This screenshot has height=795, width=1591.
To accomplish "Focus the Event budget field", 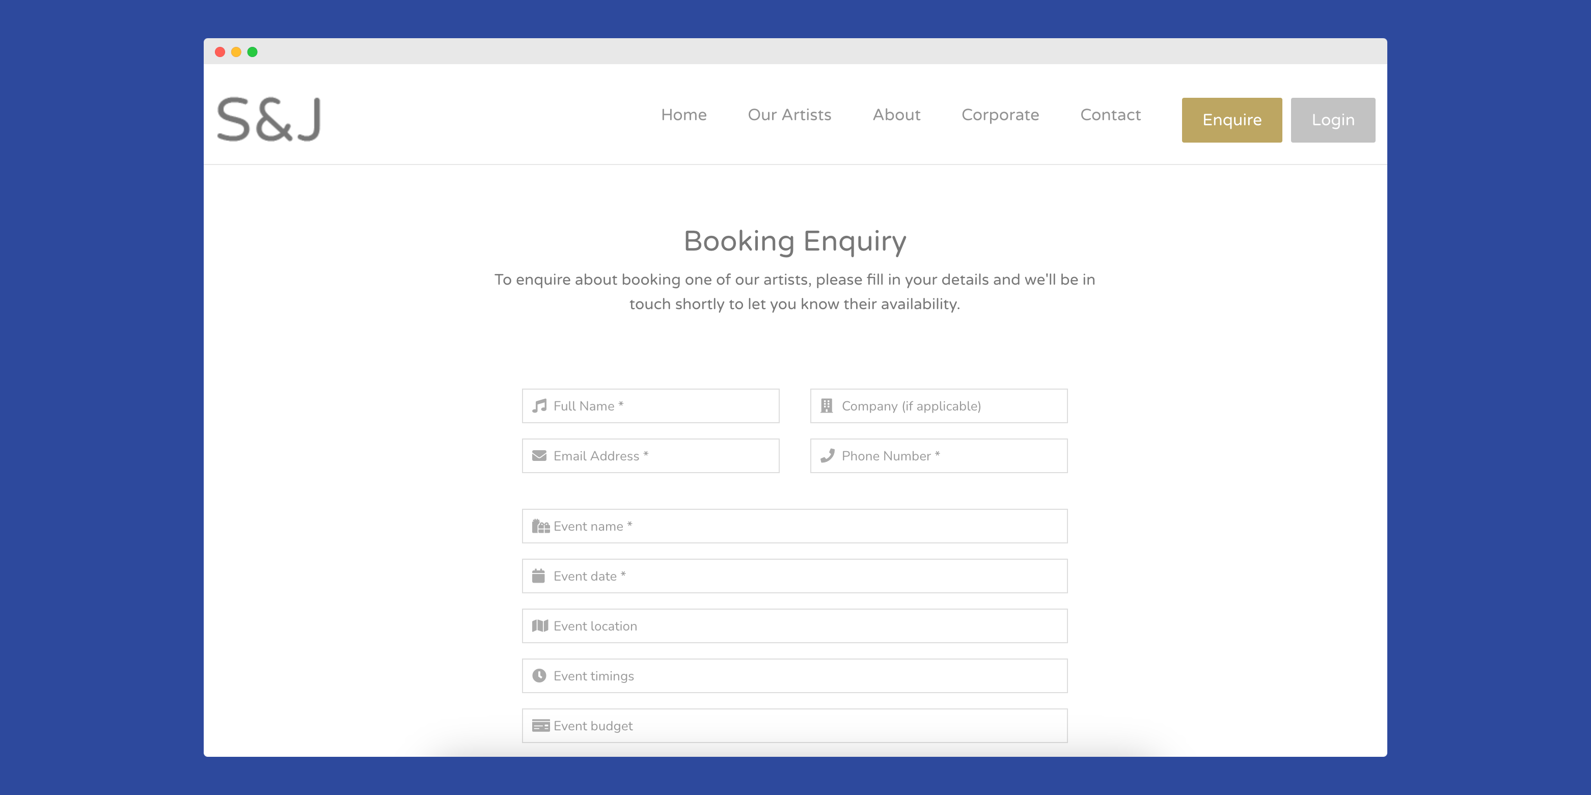I will (x=795, y=726).
